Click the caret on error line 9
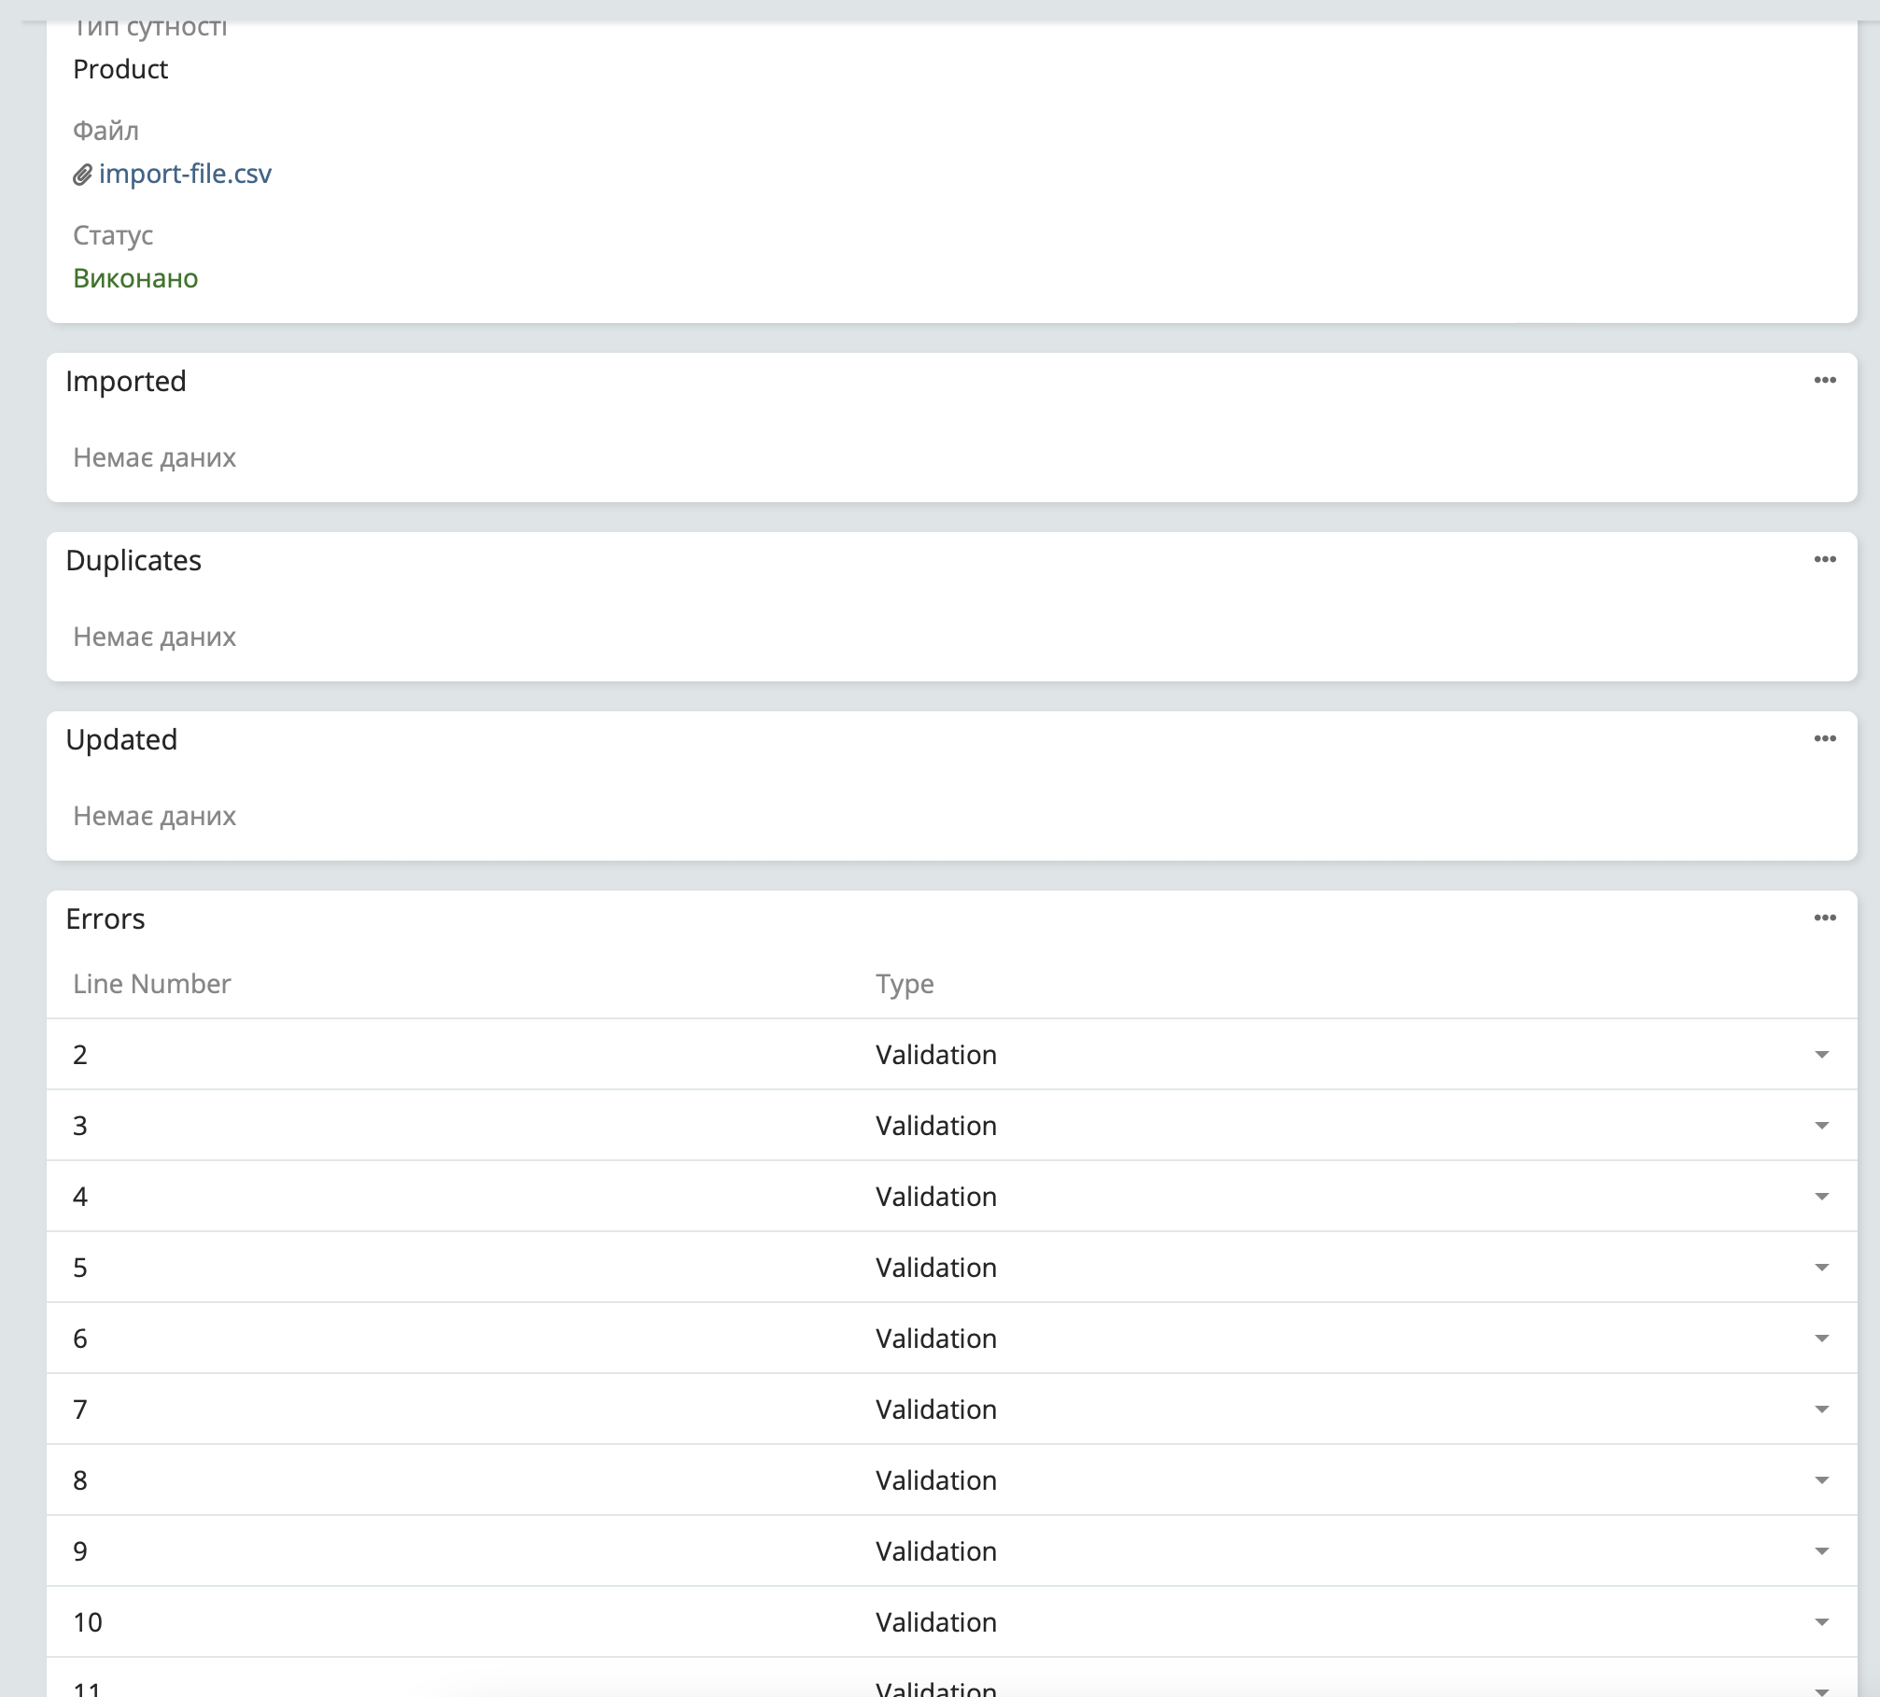Viewport: 1880px width, 1697px height. (x=1821, y=1551)
